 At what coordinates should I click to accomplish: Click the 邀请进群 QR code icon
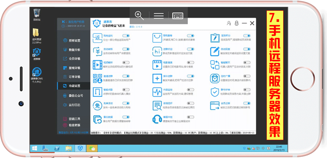click(97, 78)
